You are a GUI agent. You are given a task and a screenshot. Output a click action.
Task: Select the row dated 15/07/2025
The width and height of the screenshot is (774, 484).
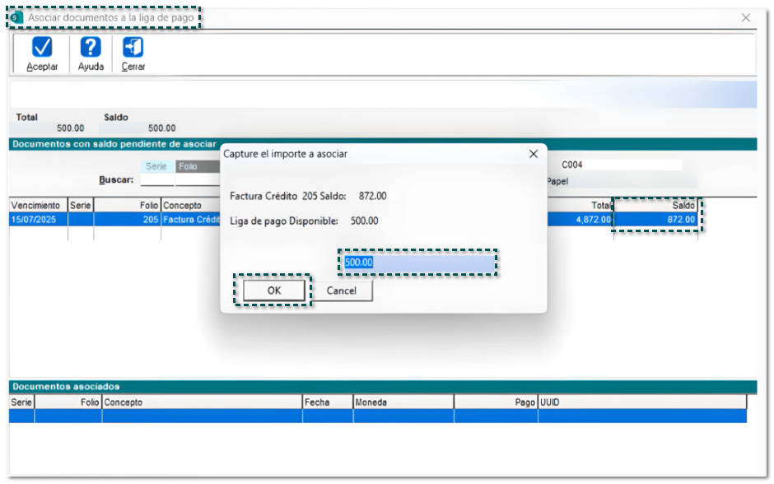point(38,220)
